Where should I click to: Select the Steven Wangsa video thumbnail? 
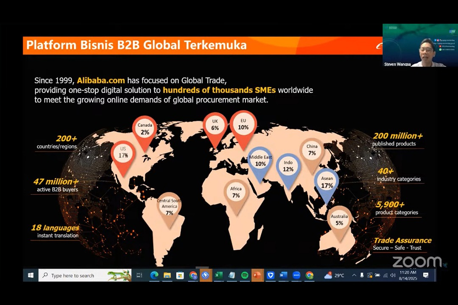pos(420,45)
